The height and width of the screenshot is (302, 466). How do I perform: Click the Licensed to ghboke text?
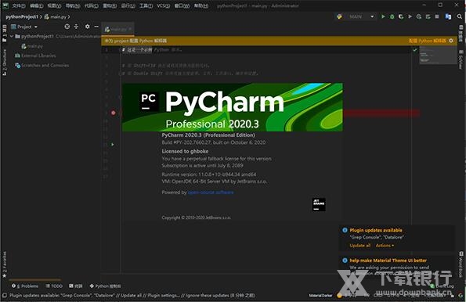pos(185,151)
